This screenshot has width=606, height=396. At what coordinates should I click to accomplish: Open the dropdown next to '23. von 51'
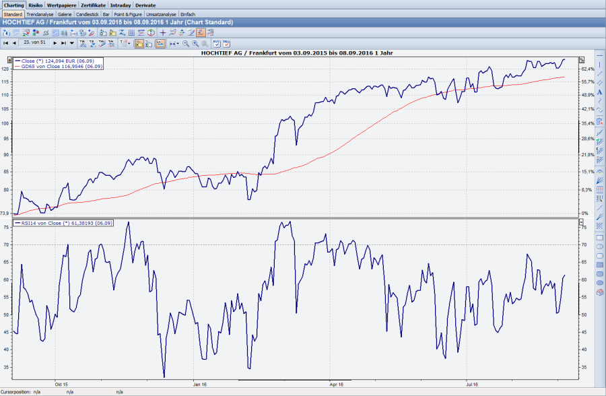(71, 44)
